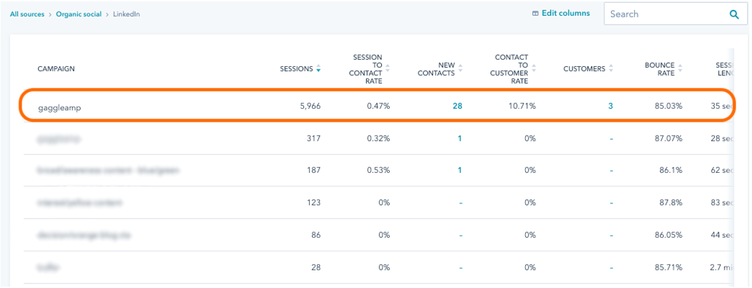Click the search magnifier icon
This screenshot has height=288, width=752.
coord(734,14)
